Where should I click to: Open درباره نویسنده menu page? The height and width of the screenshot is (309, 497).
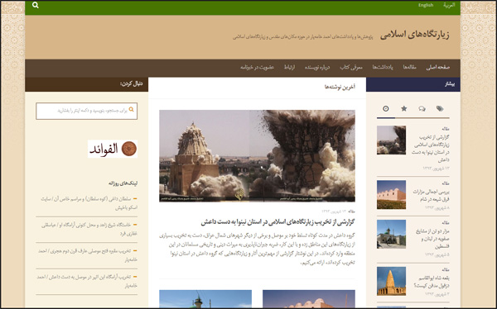(x=317, y=67)
